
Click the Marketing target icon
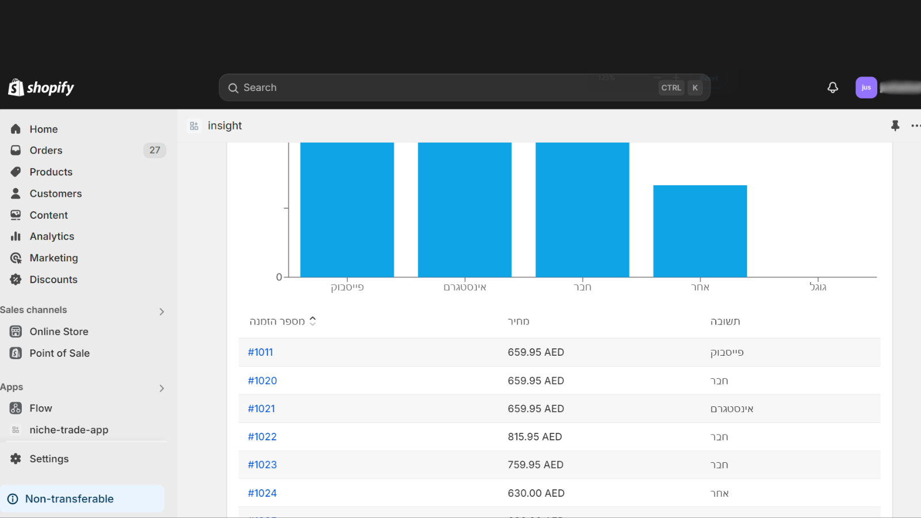coord(16,258)
